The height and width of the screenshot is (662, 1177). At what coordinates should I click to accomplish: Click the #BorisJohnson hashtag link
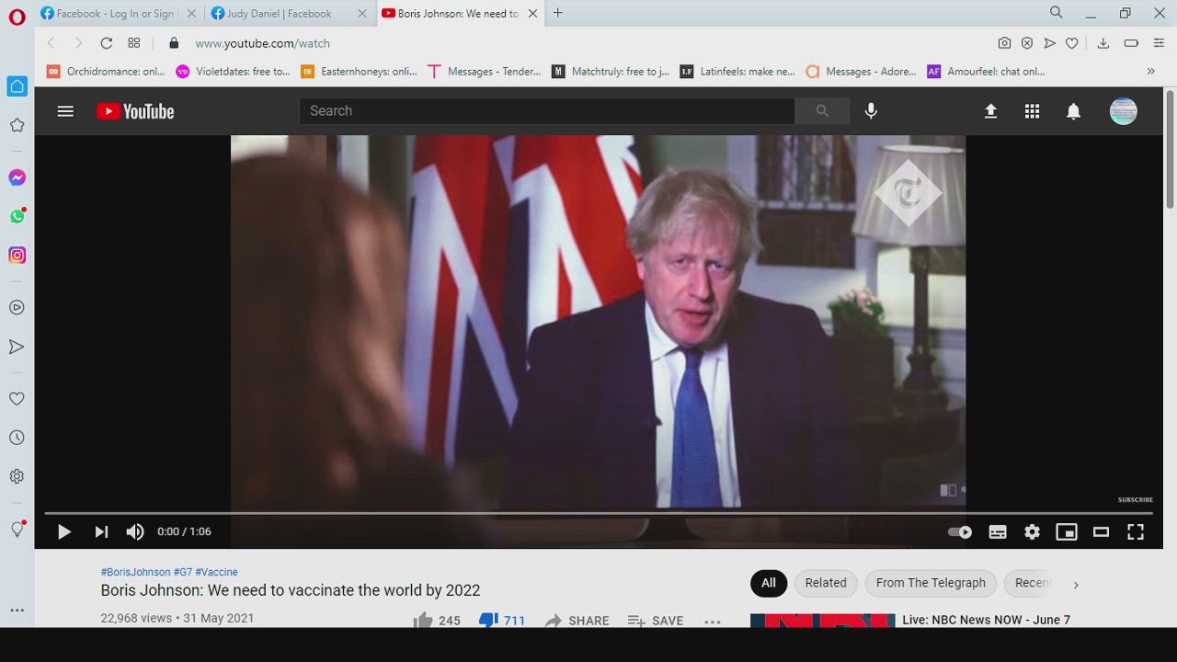[x=135, y=572]
